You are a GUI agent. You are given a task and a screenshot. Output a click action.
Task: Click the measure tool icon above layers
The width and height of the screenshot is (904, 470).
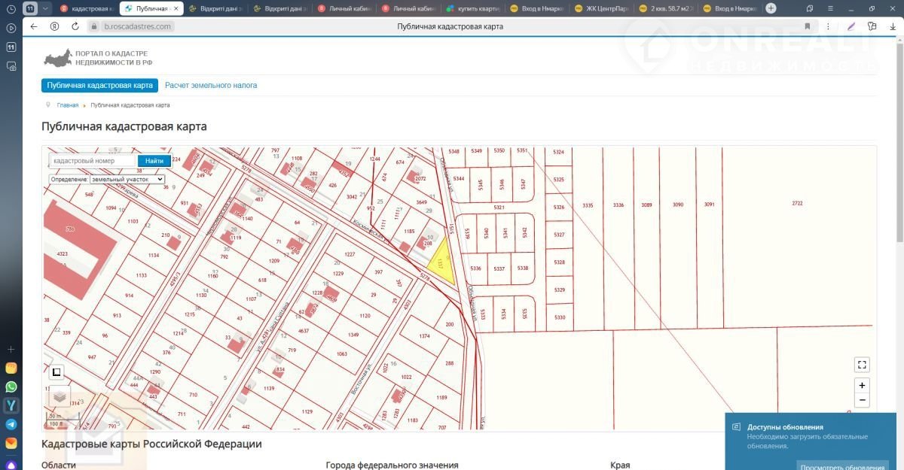(x=57, y=371)
